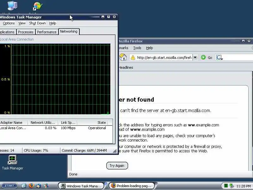This screenshot has height=190, width=253.
Task: Launch Thunderbird mail from quick launch
Action: point(39,186)
